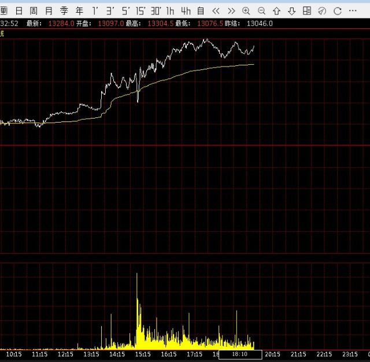This screenshot has height=362, width=370.
Task: Click the zoom out magnifier icon
Action: coord(261,11)
